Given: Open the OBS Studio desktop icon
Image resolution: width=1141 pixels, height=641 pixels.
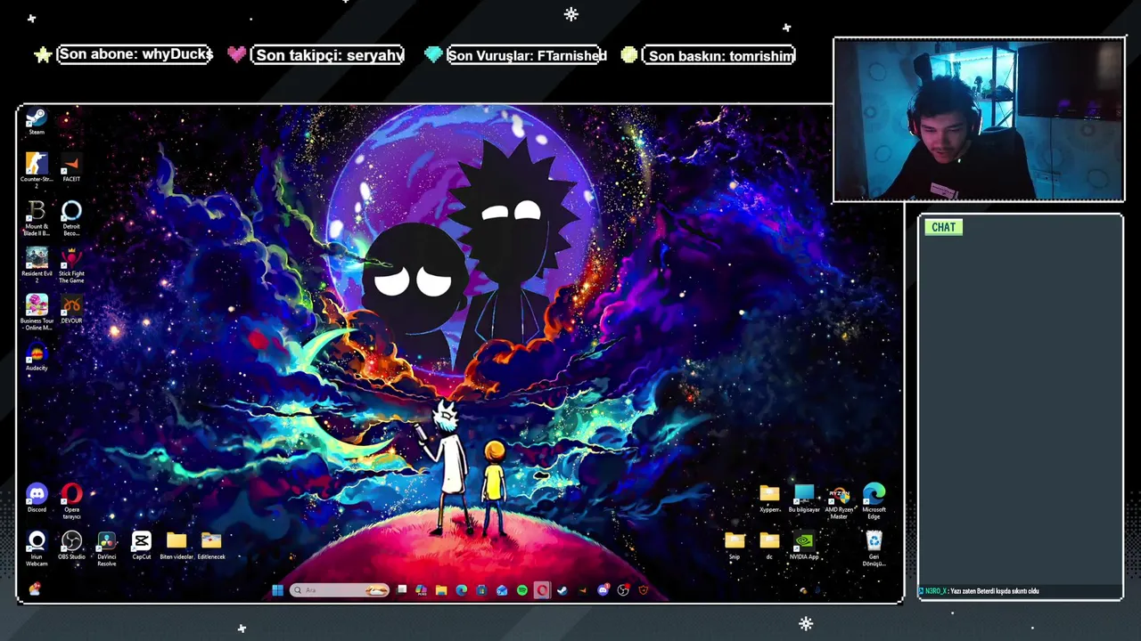Looking at the screenshot, I should coord(71,545).
